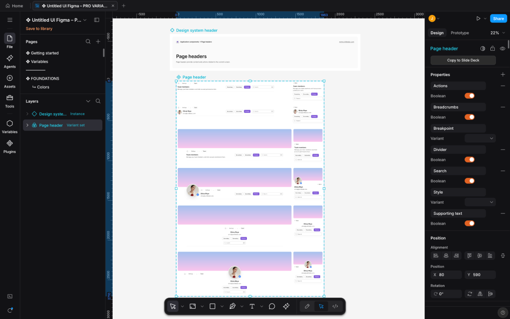This screenshot has height=319, width=510.
Task: Toggle the left sidebar collapse icon
Action: [x=96, y=20]
